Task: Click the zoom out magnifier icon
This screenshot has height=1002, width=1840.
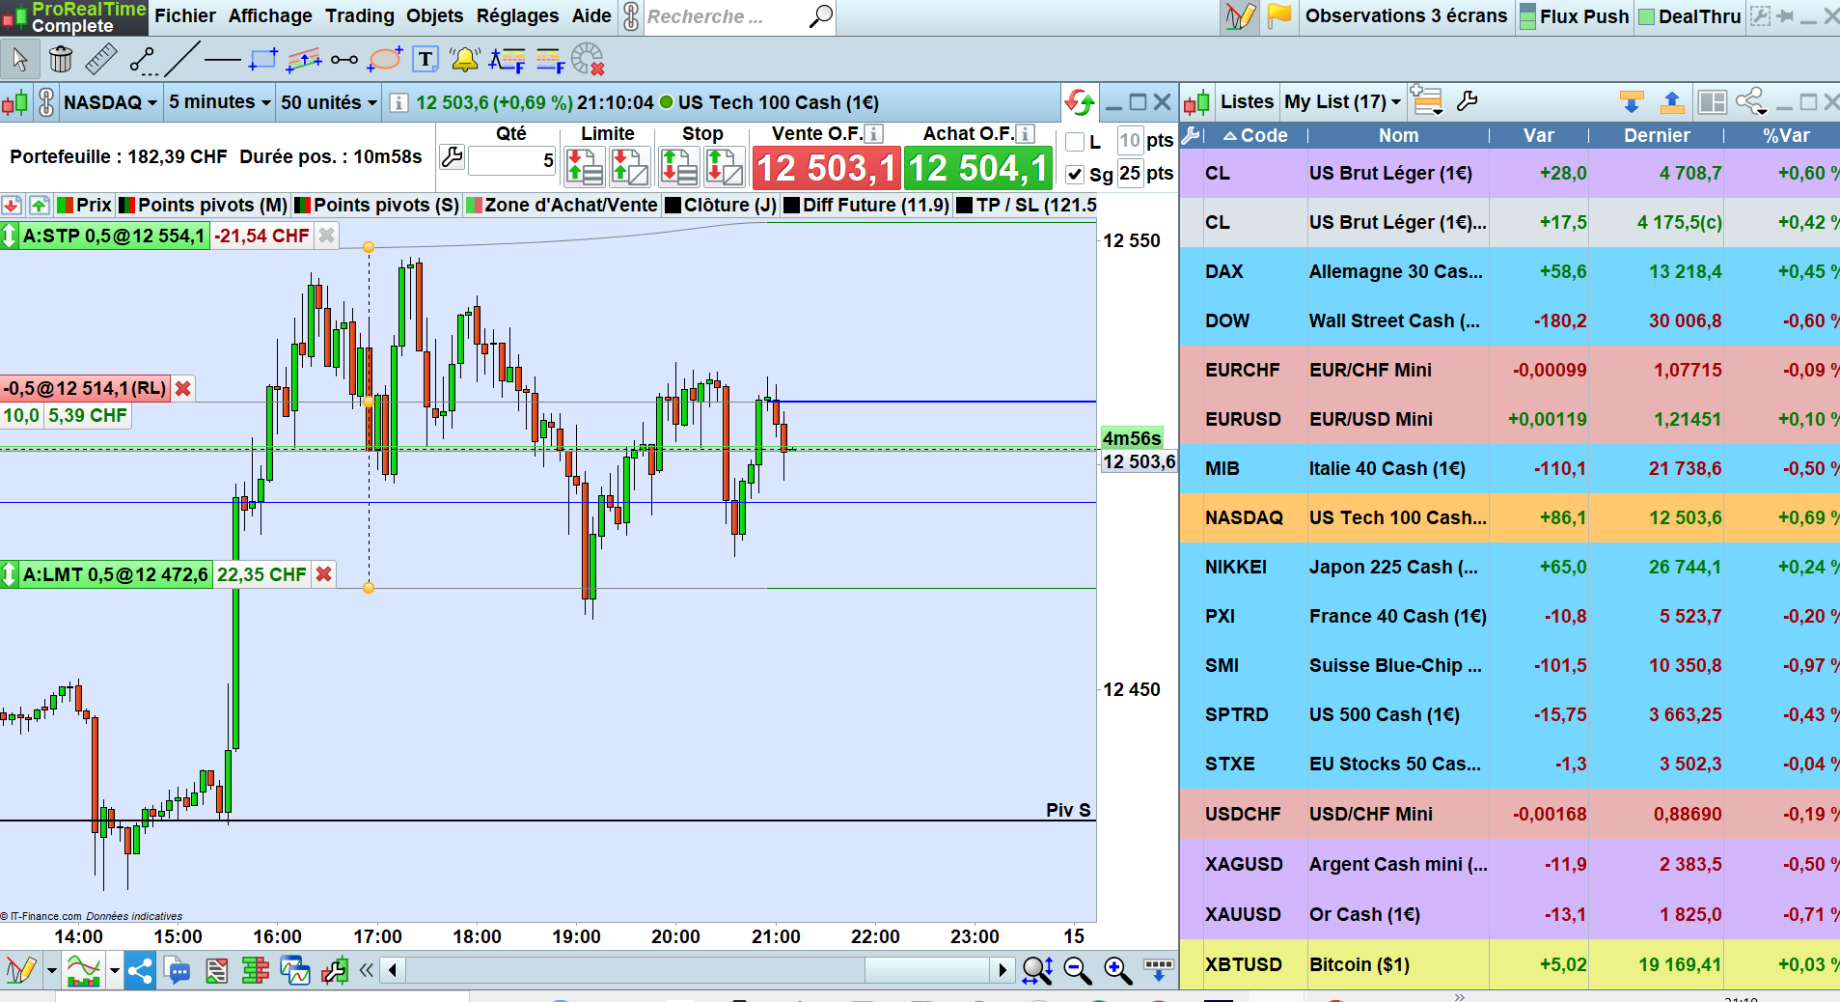Action: click(1077, 970)
